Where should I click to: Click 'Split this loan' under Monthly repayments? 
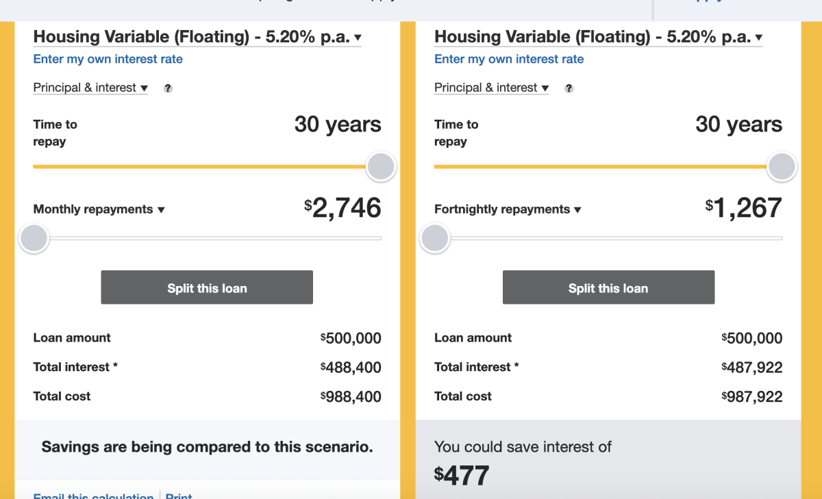207,287
